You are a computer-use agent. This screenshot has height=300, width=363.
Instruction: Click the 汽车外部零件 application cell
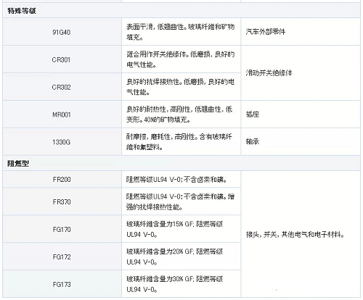[x=301, y=32]
